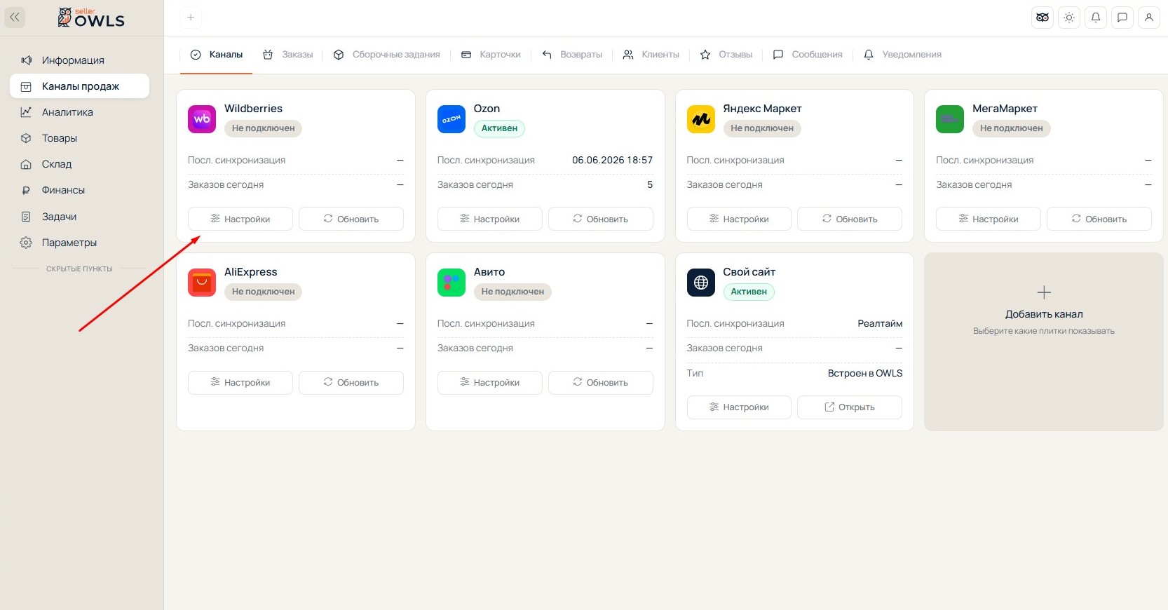Click Обновить on the Ozon card
The height and width of the screenshot is (610, 1168).
coord(601,219)
